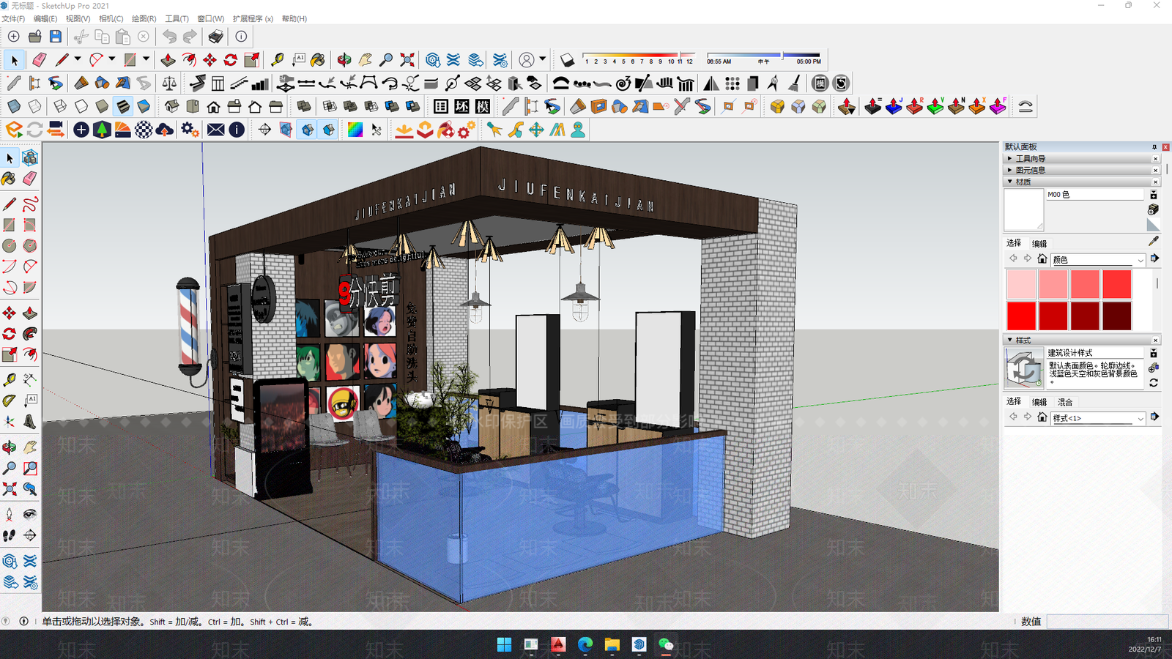Click the Create Material button
The width and height of the screenshot is (1172, 659).
coord(1153,209)
